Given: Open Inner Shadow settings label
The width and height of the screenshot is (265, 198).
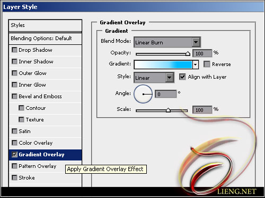Looking at the screenshot, I should coord(36,62).
